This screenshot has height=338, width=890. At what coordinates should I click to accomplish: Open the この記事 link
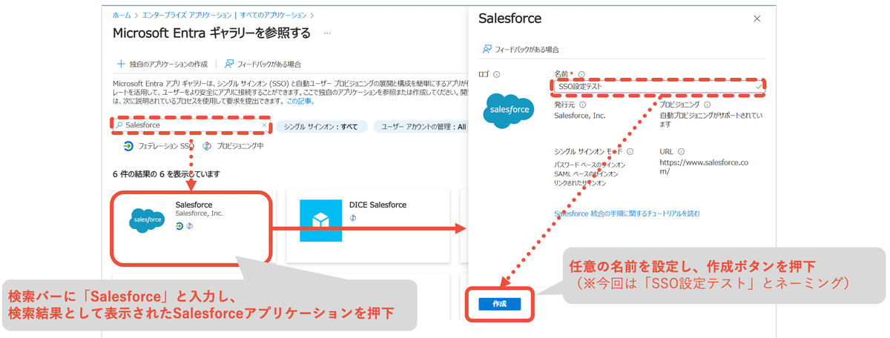300,101
